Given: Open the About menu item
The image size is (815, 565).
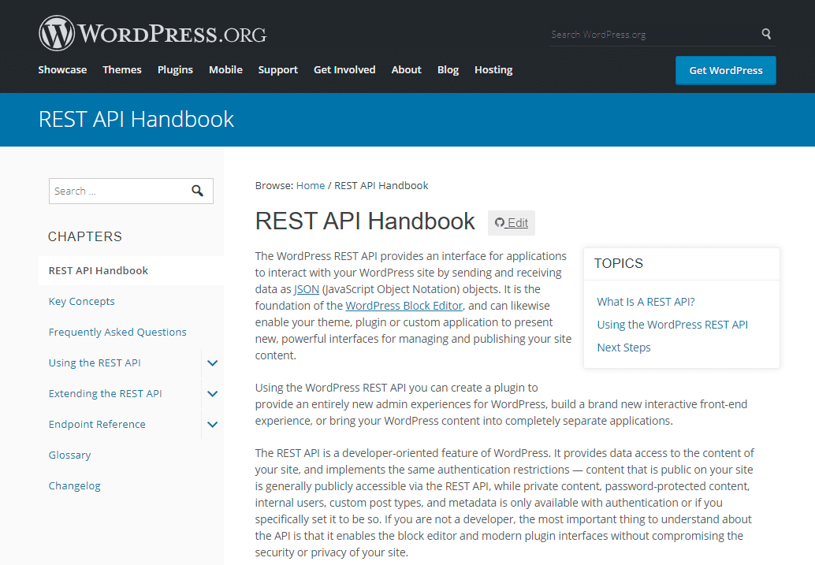Looking at the screenshot, I should (x=407, y=69).
